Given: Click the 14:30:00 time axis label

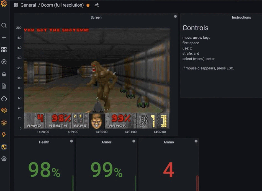Looking at the screenshot, I should pyautogui.click(x=101, y=132).
